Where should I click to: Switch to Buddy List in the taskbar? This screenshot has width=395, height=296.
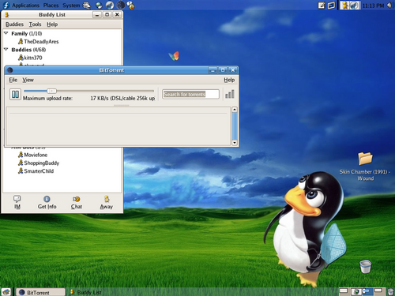pos(86,292)
